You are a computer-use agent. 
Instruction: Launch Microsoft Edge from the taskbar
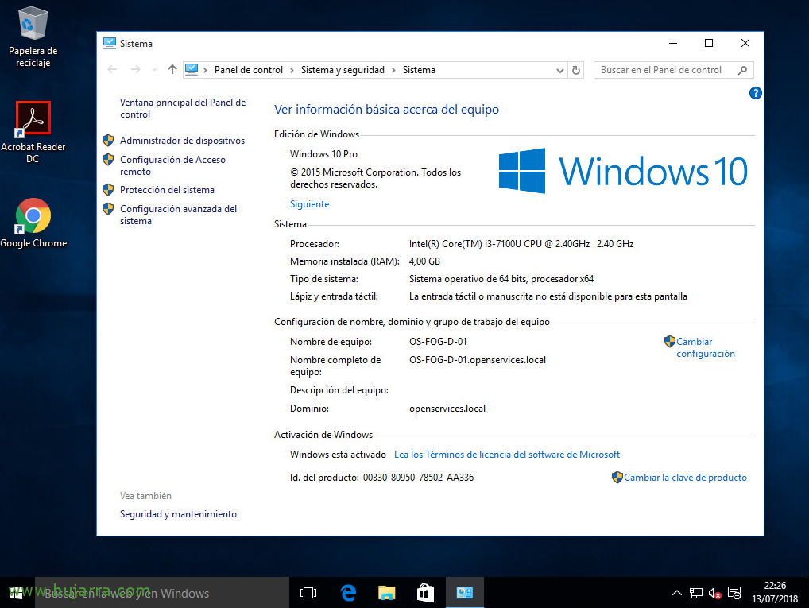[348, 593]
